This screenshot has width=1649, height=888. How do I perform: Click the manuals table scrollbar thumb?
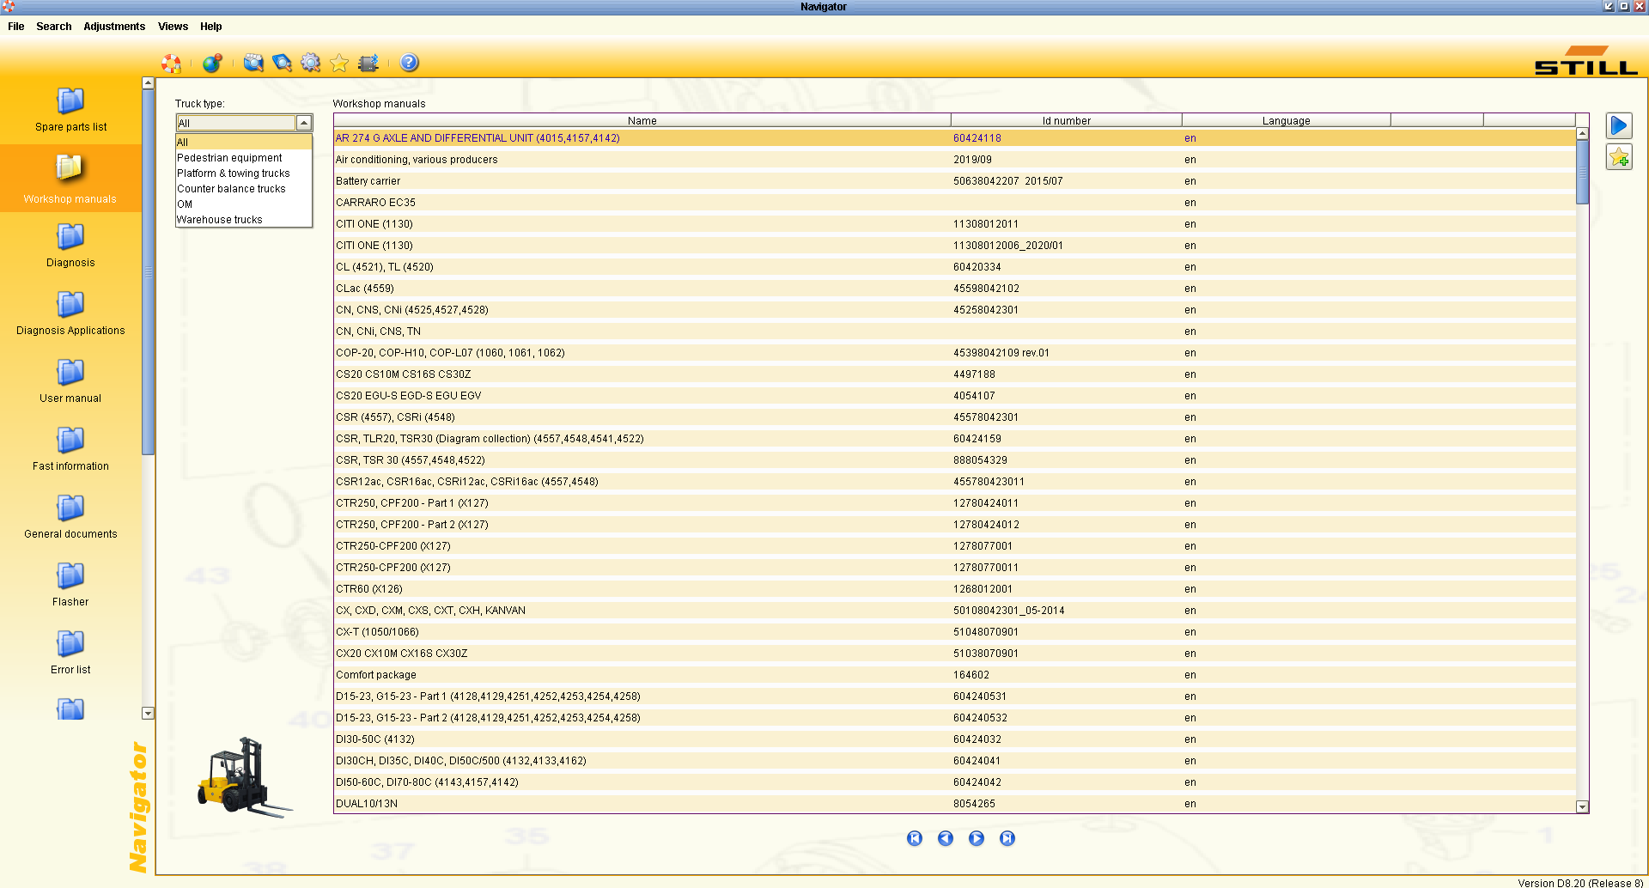click(1583, 172)
